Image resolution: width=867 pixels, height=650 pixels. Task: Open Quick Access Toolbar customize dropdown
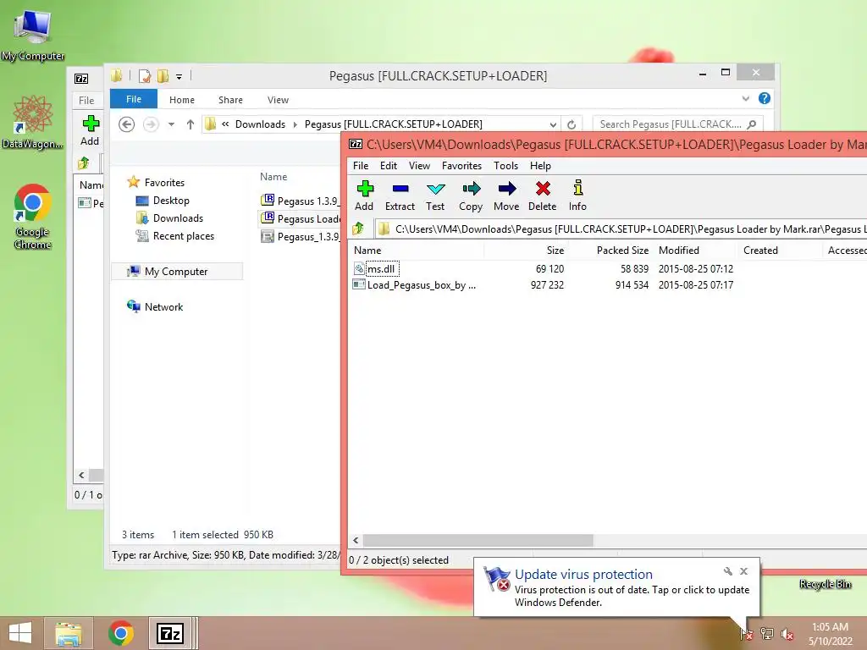point(179,76)
